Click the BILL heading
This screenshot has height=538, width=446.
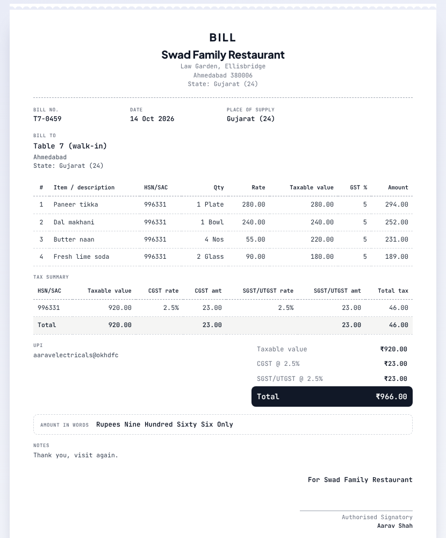[x=223, y=38]
